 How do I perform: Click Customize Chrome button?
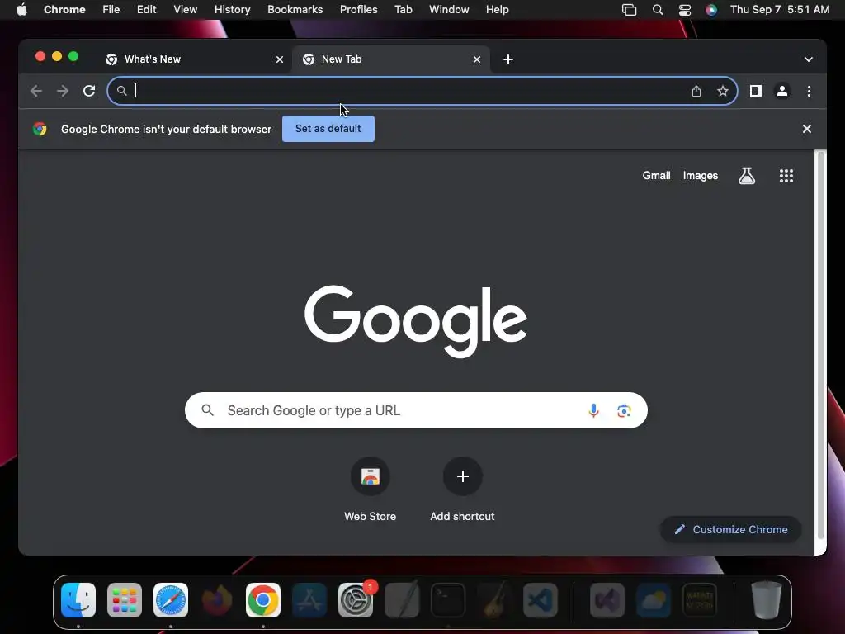pyautogui.click(x=731, y=529)
